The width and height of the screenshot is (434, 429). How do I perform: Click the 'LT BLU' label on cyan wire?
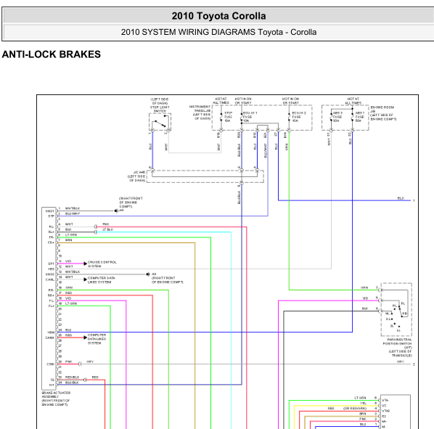[x=107, y=229]
